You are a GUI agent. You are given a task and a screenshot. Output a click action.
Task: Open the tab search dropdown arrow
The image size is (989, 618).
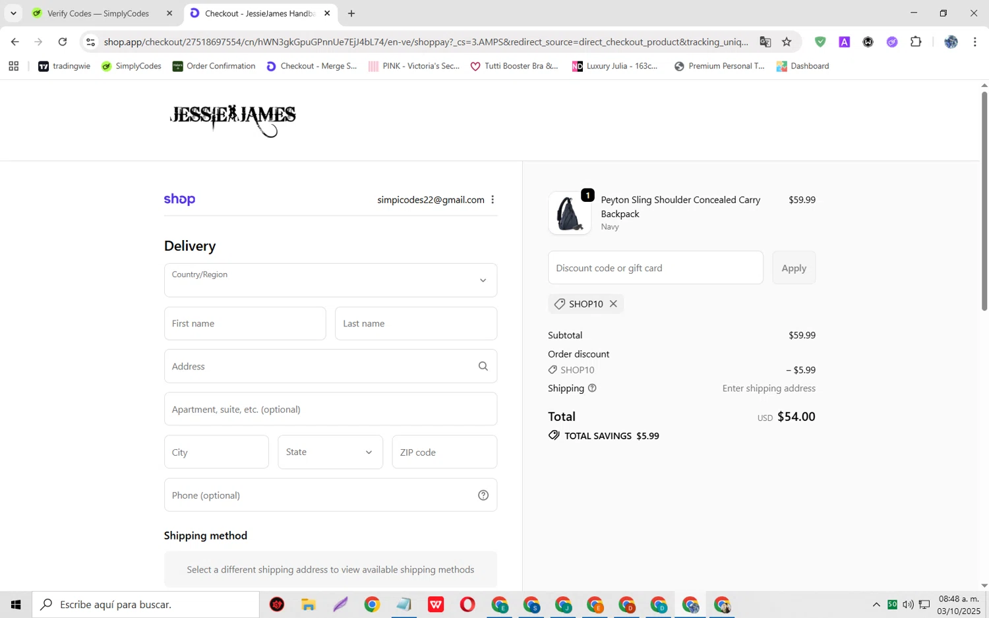click(x=13, y=13)
